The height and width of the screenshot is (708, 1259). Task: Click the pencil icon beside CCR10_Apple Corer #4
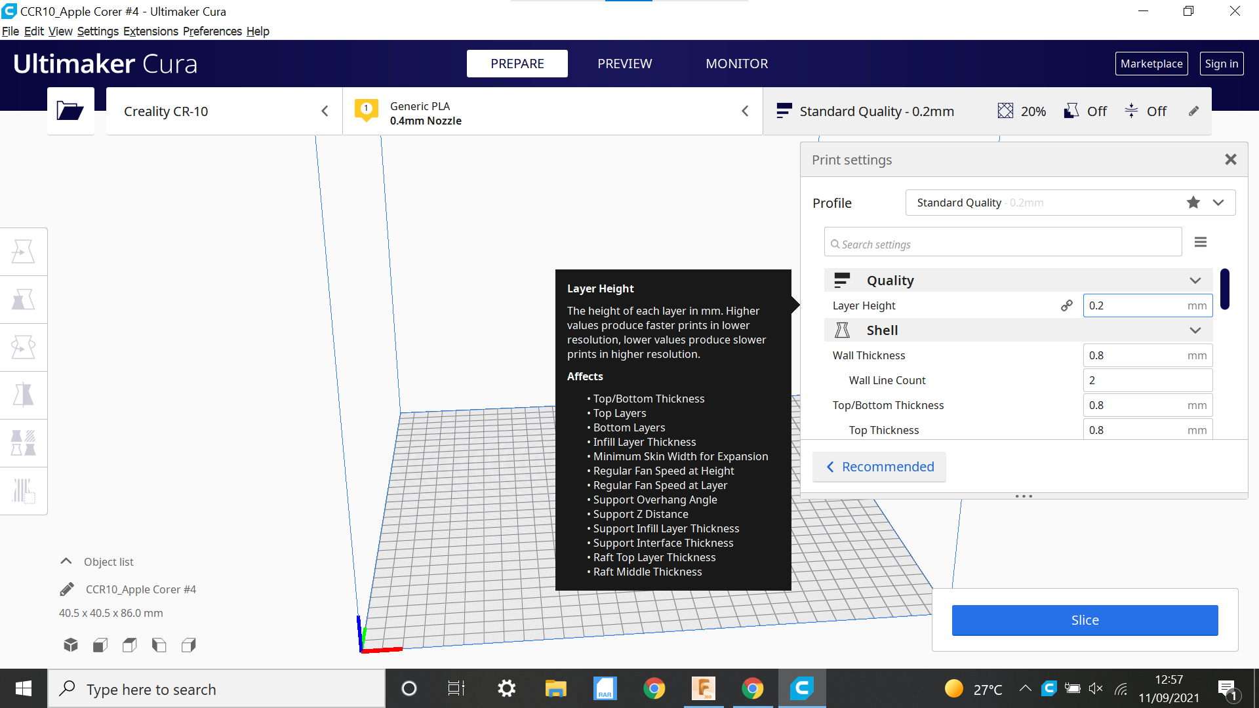pos(67,589)
